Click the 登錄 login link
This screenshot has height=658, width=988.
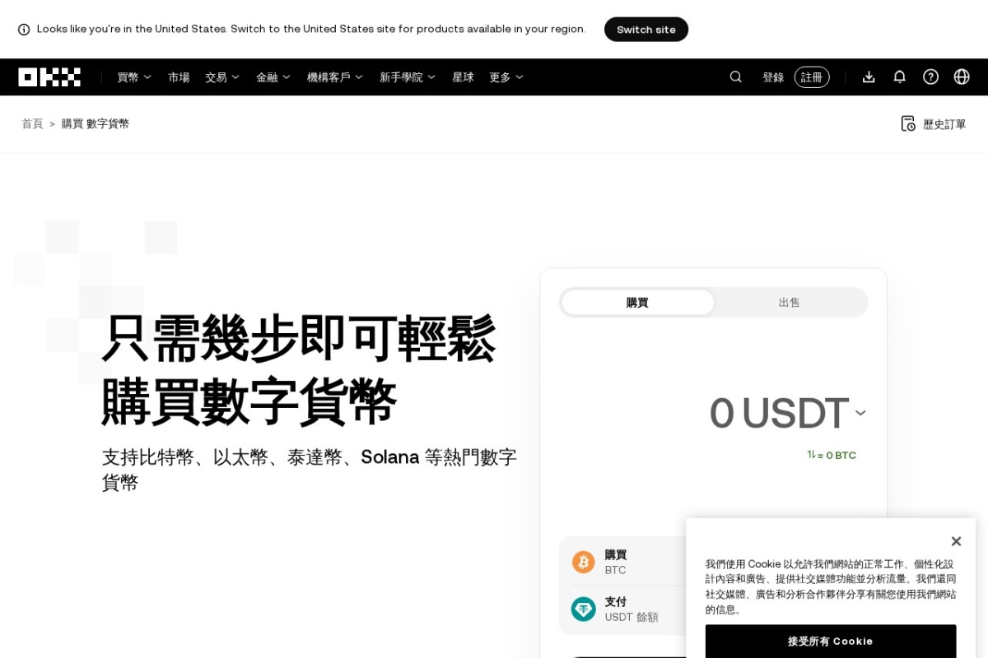773,77
